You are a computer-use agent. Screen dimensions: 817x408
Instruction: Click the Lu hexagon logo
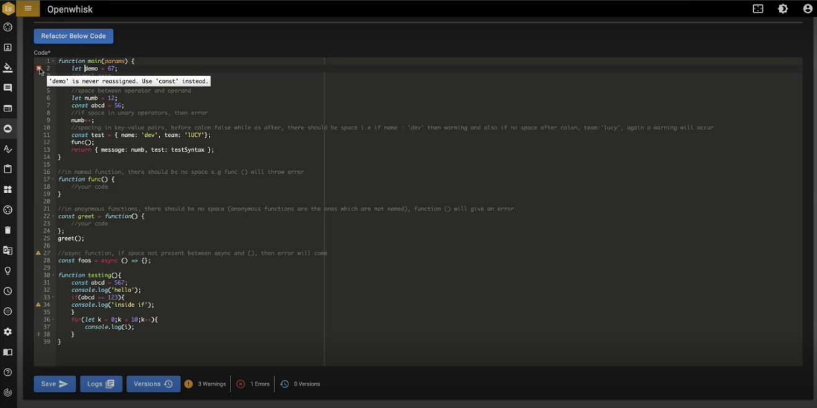pos(8,9)
